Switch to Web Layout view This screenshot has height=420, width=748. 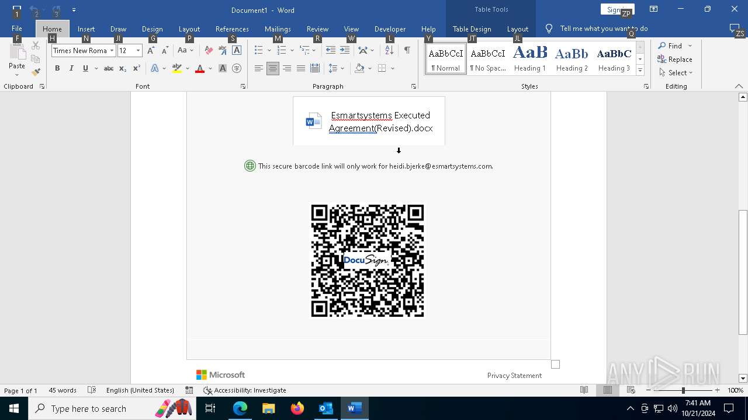coord(631,390)
